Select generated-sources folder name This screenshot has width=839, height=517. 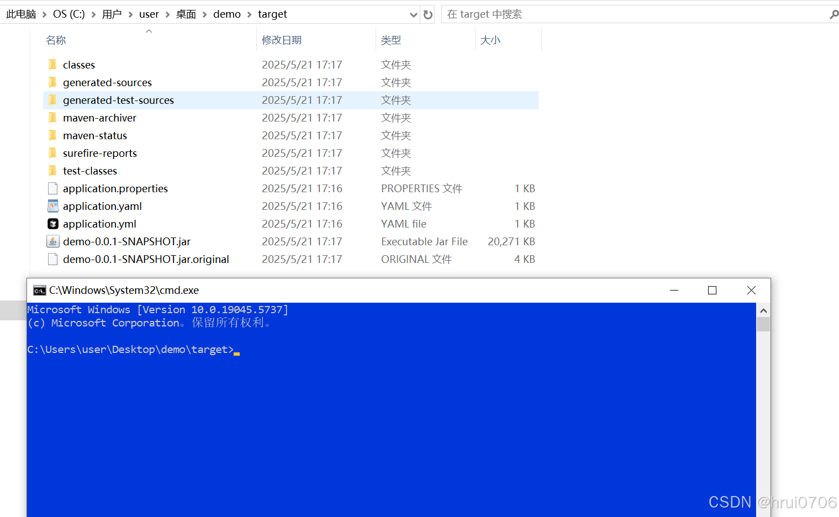(x=107, y=82)
